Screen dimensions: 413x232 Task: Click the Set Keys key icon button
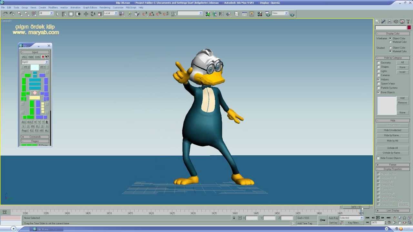[x=323, y=220]
